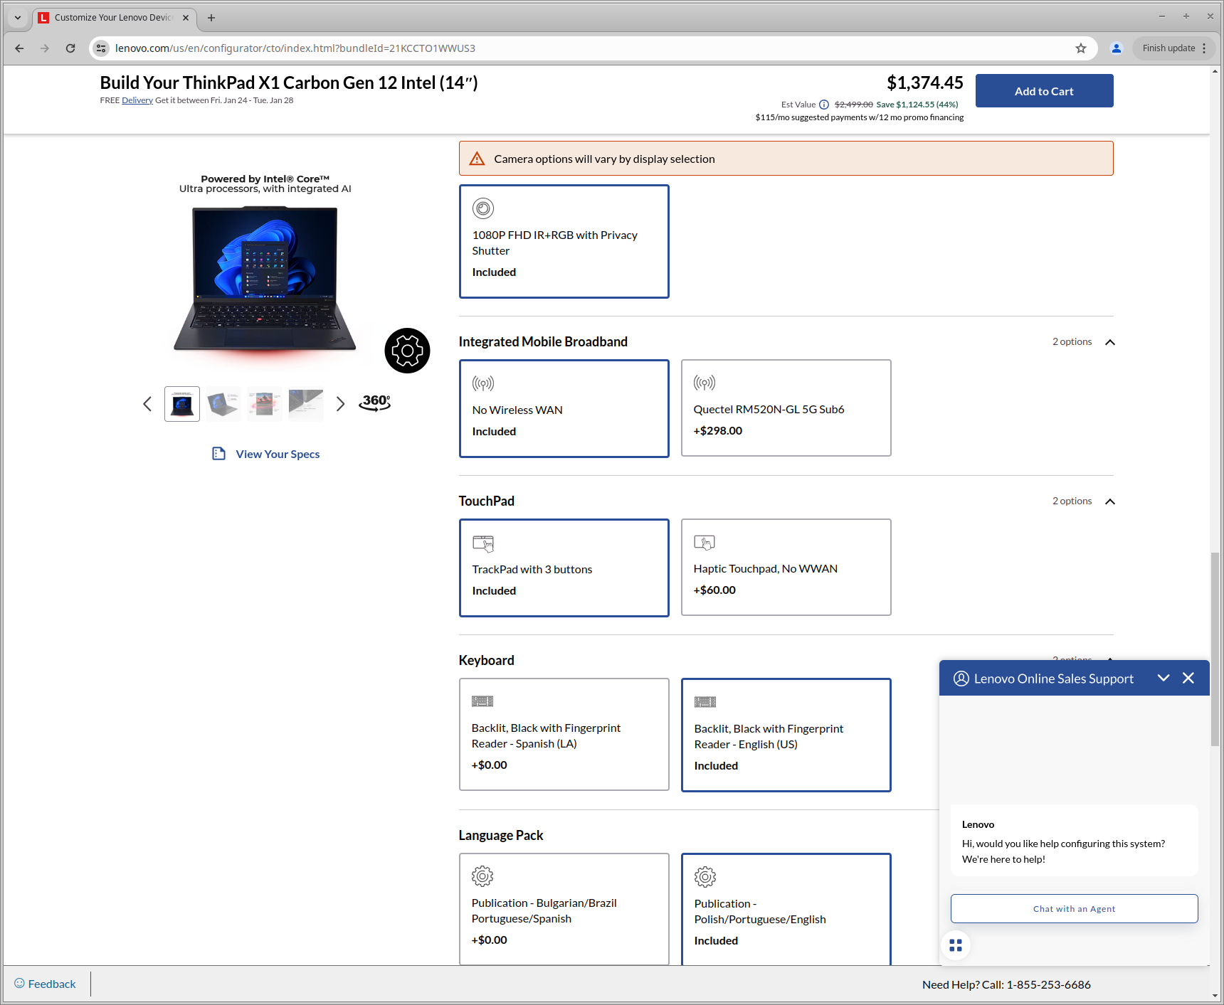Screen dimensions: 1224x1005
Task: Click the 2 options label for TouchPad
Action: pos(1072,501)
